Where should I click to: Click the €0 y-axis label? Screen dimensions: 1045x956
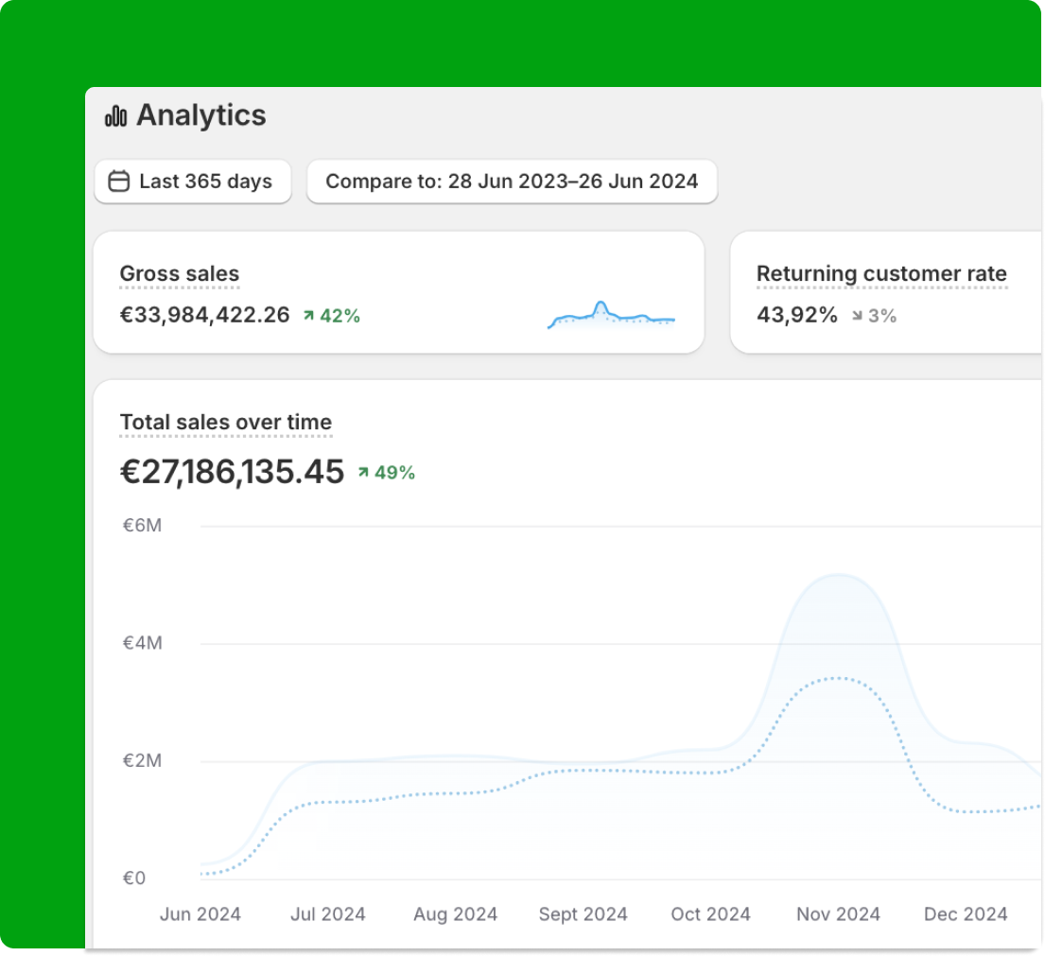pyautogui.click(x=134, y=878)
